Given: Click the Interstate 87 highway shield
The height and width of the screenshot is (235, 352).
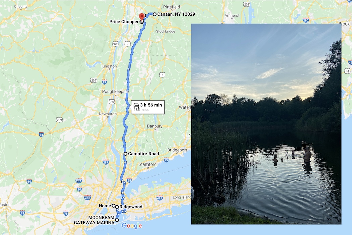Looking at the screenshot, I should [104, 82].
